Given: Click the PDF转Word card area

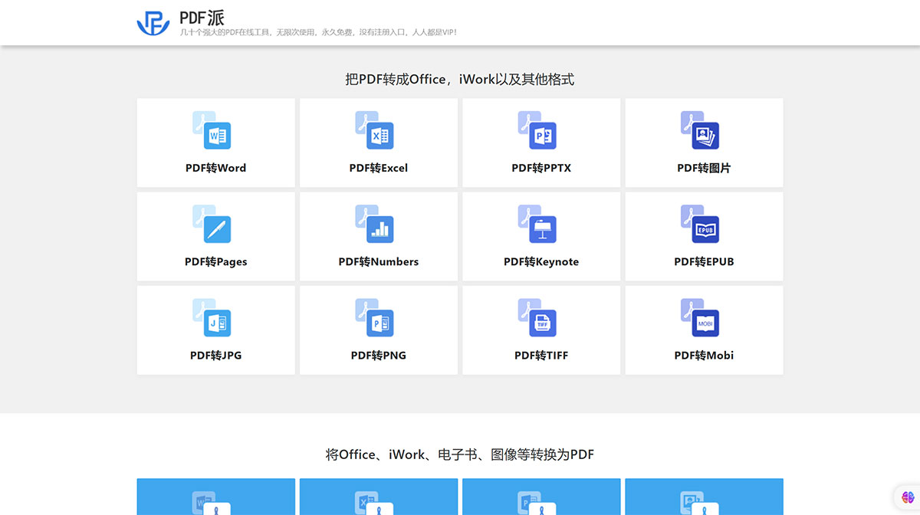Looking at the screenshot, I should click(x=215, y=143).
